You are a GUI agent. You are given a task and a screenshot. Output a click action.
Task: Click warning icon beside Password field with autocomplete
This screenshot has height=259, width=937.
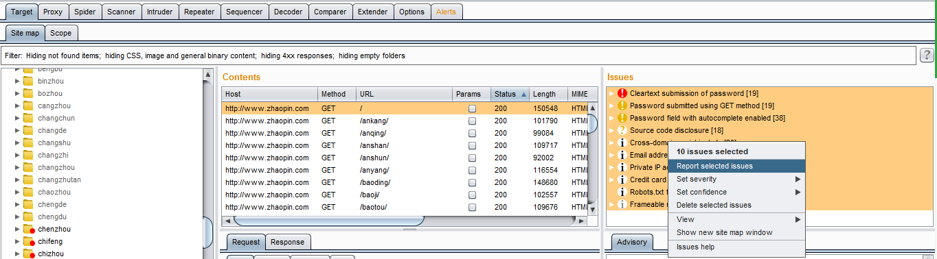pos(622,118)
